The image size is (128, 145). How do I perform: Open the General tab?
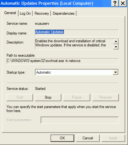(x=10, y=13)
